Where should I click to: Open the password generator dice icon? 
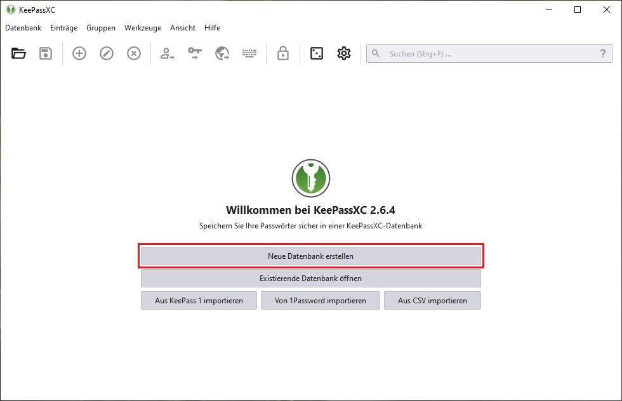tap(316, 54)
